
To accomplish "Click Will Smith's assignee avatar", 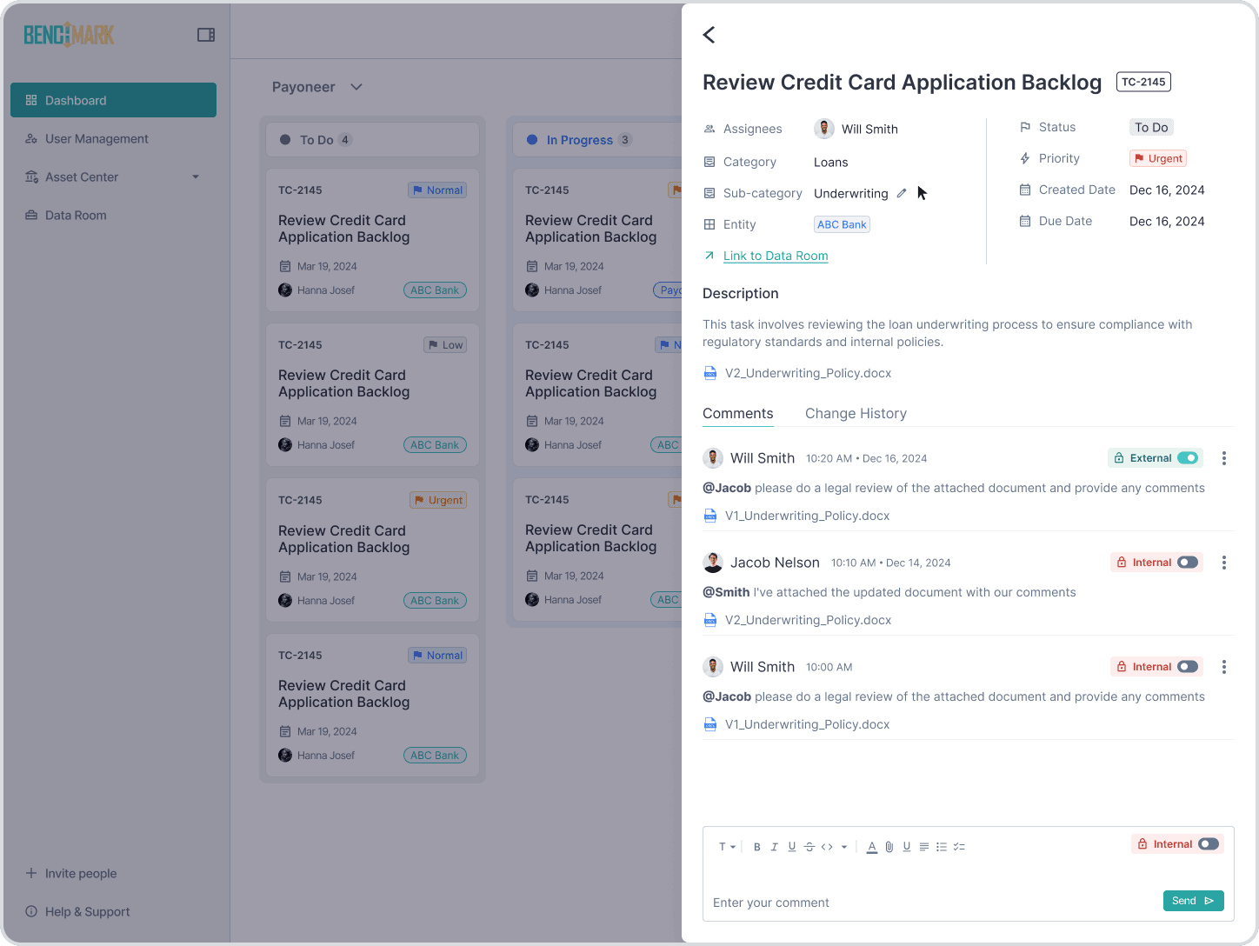I will pos(824,129).
